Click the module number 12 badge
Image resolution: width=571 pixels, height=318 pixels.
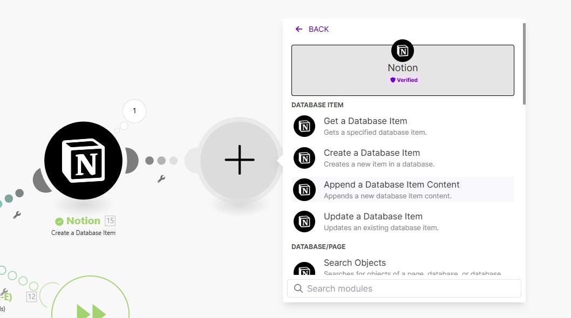coord(31,296)
